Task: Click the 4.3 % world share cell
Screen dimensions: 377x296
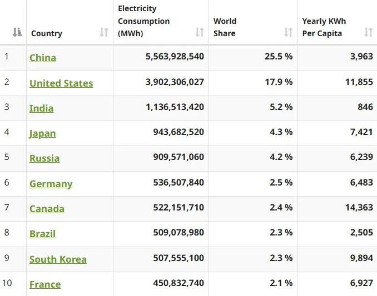Action: point(281,132)
